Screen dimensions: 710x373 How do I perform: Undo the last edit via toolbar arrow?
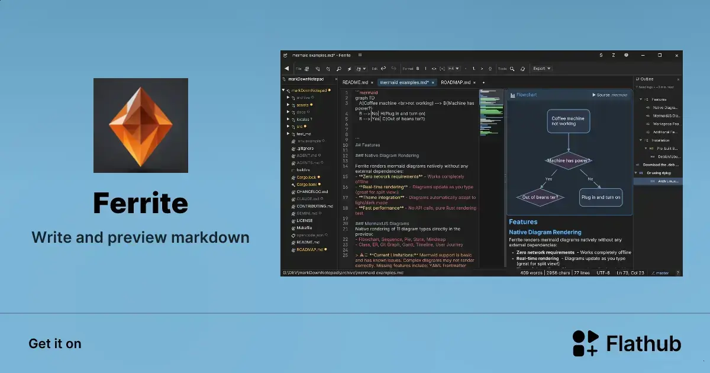[383, 69]
